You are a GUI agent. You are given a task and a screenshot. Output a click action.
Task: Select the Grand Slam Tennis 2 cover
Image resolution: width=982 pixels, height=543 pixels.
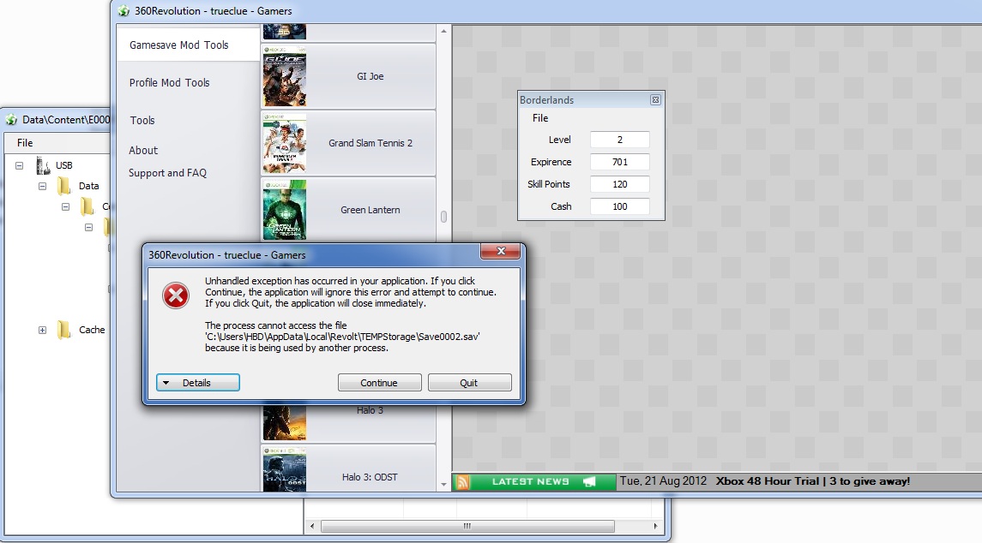coord(285,143)
